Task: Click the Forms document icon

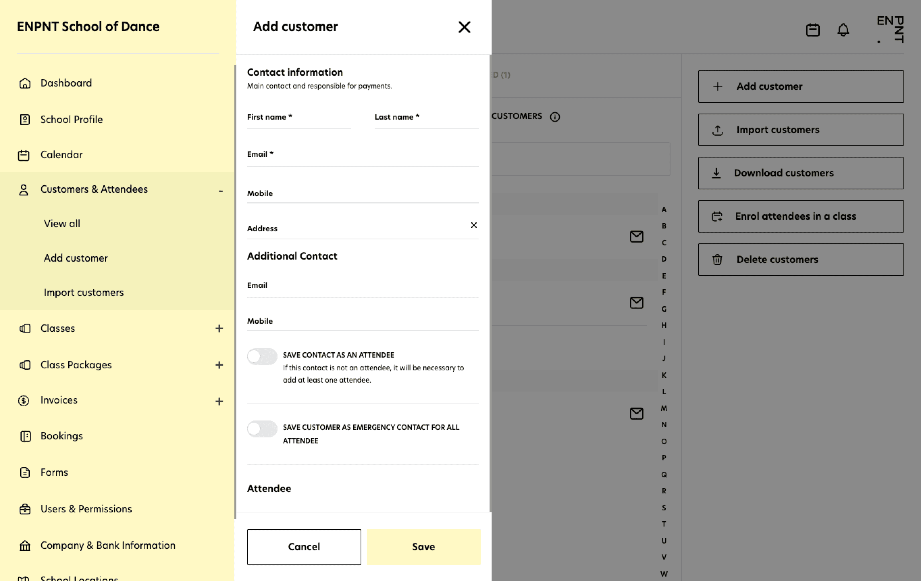Action: click(25, 472)
